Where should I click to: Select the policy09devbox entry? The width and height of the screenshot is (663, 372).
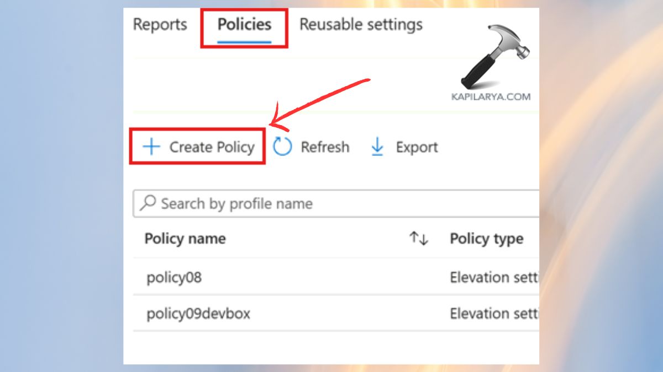click(x=197, y=312)
